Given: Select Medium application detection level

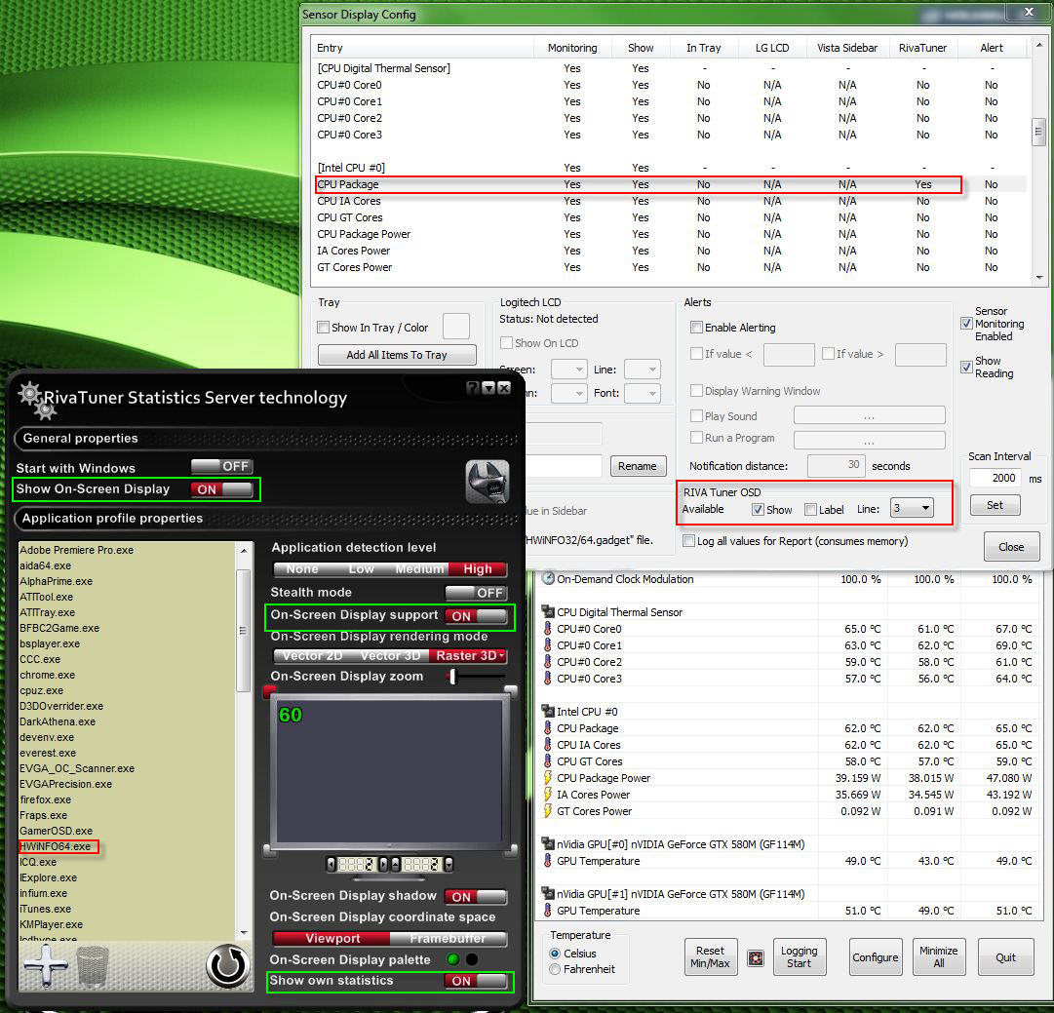Looking at the screenshot, I should pyautogui.click(x=419, y=569).
